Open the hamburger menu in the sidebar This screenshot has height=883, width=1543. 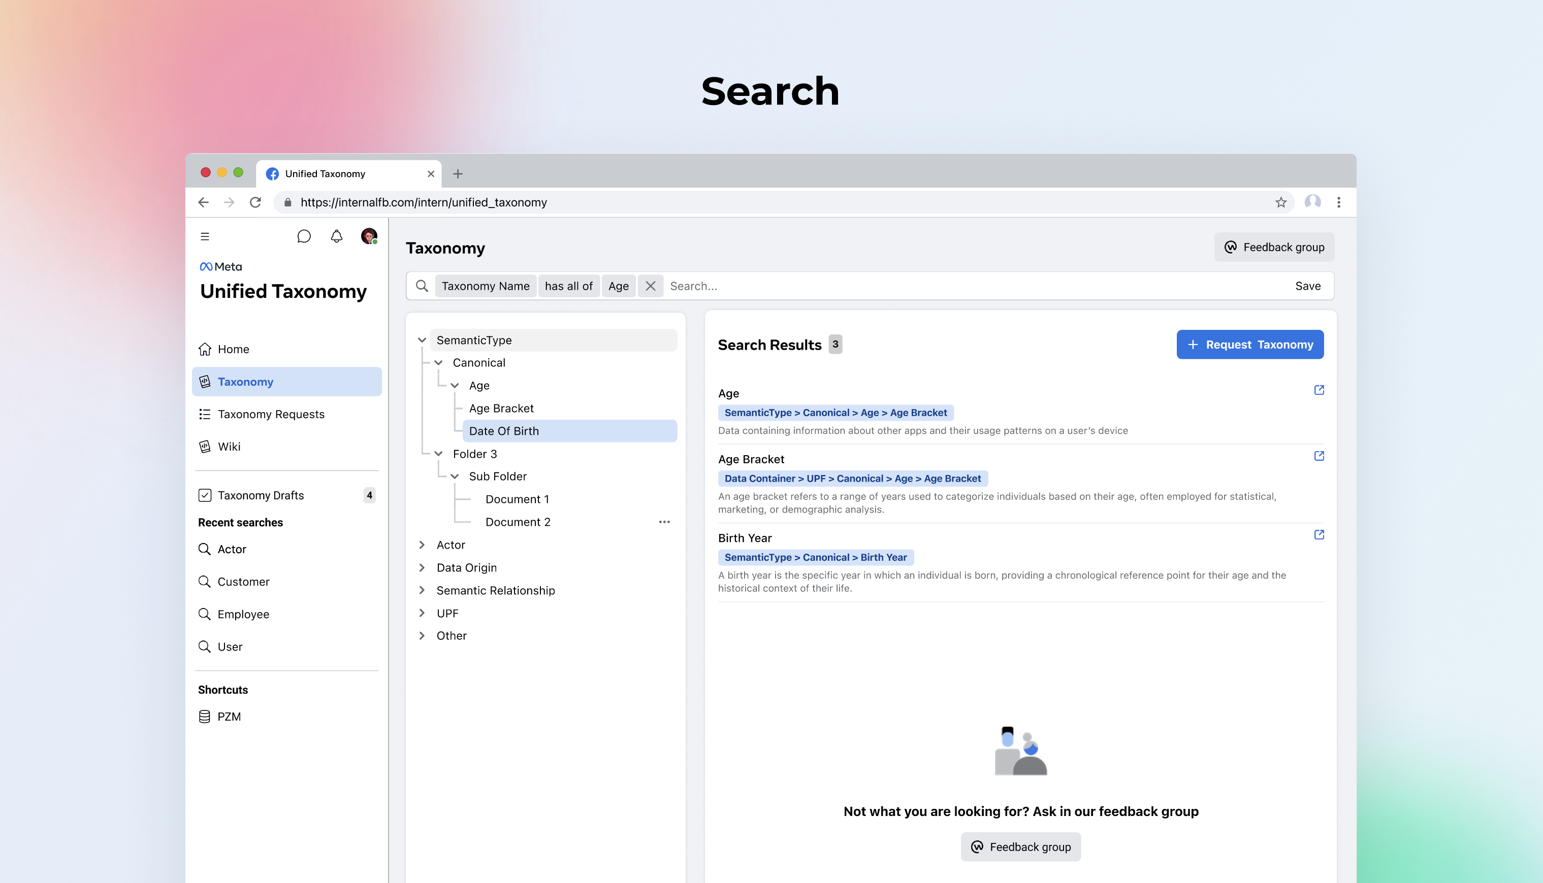(x=205, y=236)
